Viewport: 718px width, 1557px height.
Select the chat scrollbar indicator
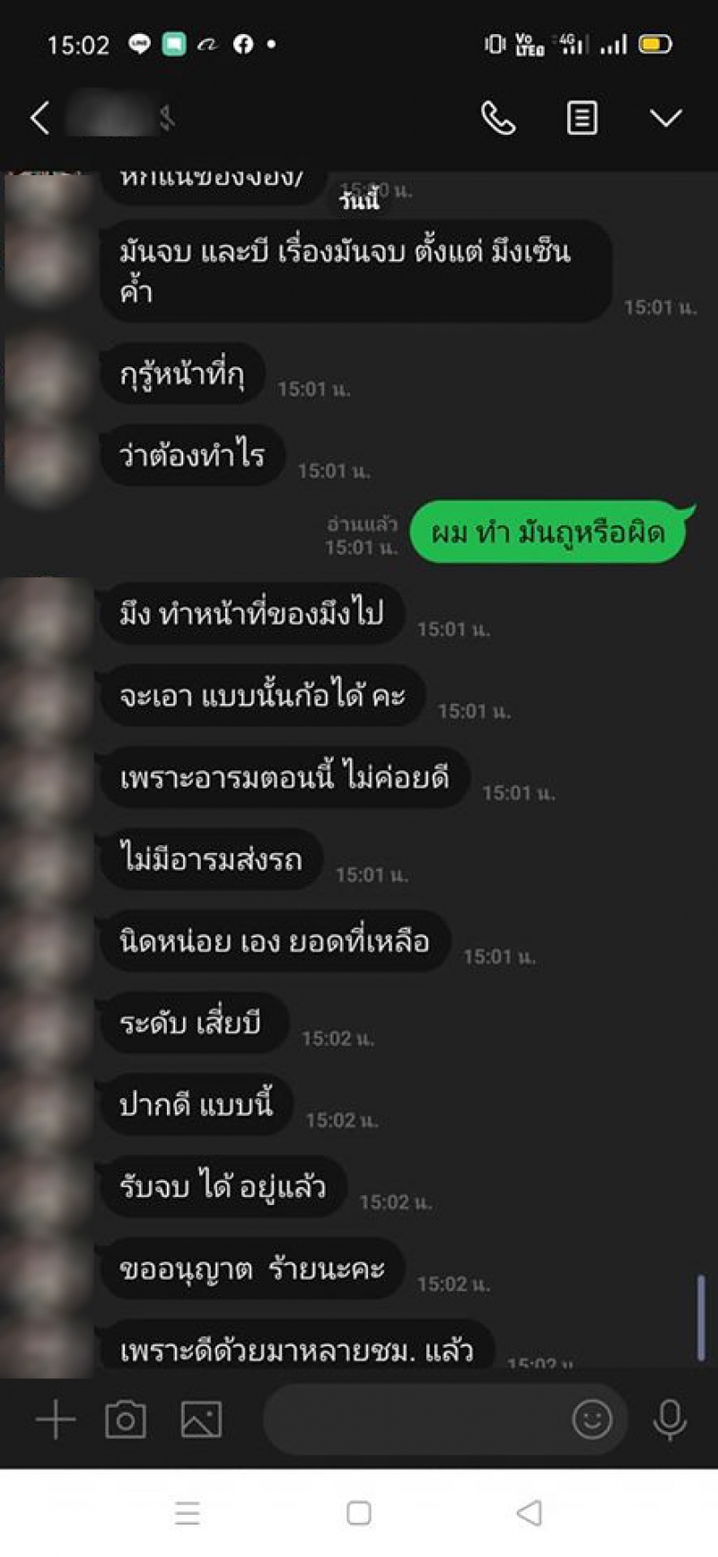(701, 1318)
